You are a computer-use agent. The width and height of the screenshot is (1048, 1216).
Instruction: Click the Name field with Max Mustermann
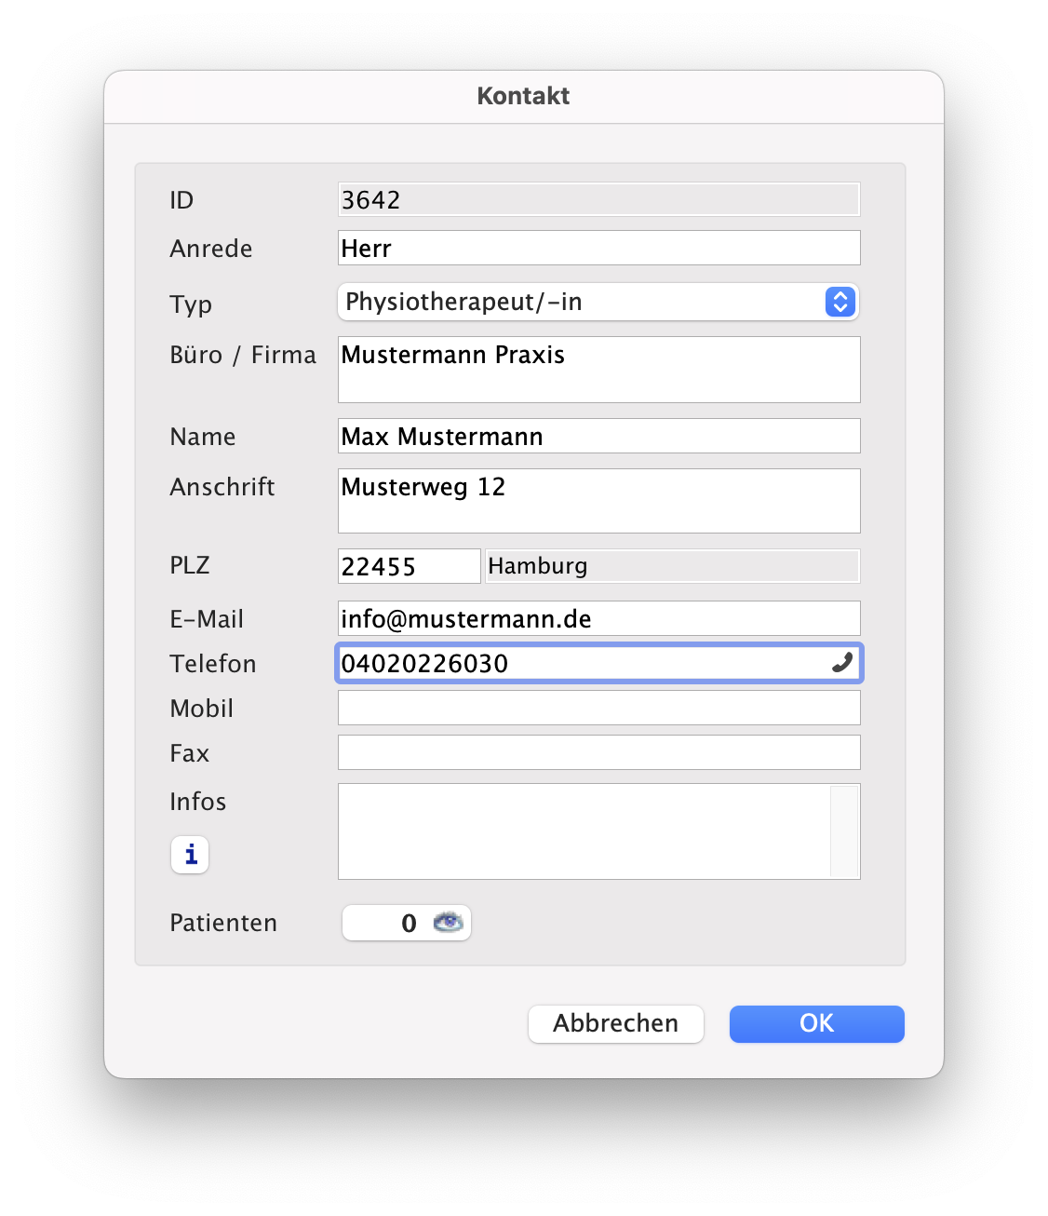click(598, 437)
